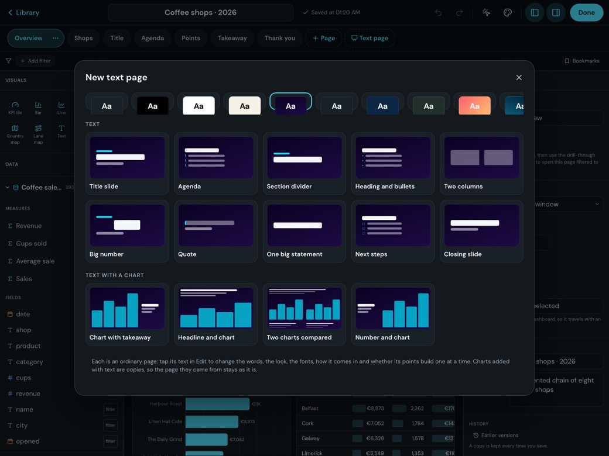Choose the Number and chart layout

(393, 315)
